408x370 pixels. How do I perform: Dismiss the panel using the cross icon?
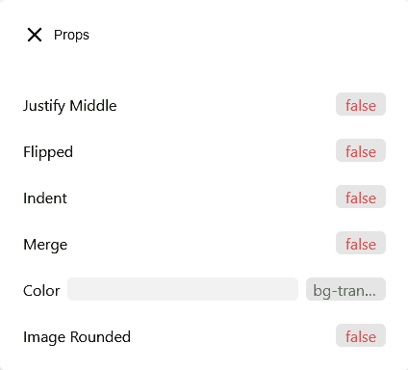(x=35, y=35)
